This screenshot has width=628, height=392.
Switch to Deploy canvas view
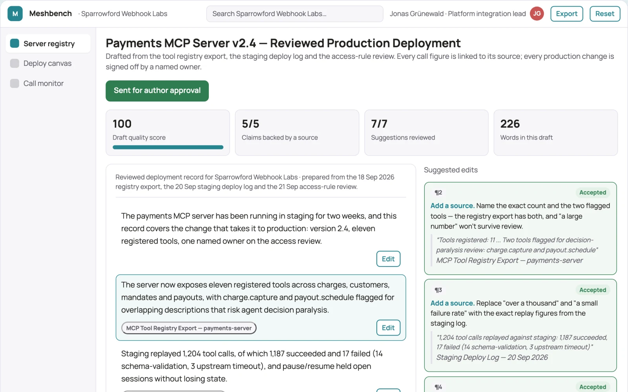click(x=48, y=63)
